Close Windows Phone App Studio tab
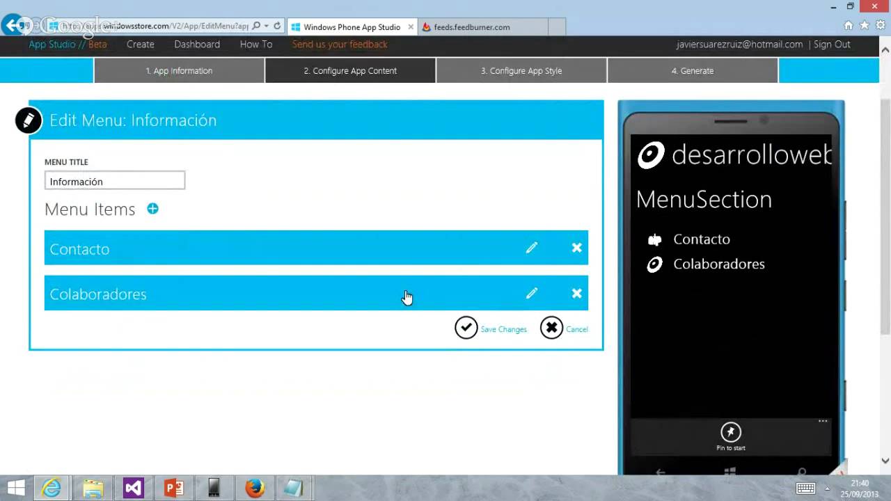The image size is (891, 501). point(411,27)
